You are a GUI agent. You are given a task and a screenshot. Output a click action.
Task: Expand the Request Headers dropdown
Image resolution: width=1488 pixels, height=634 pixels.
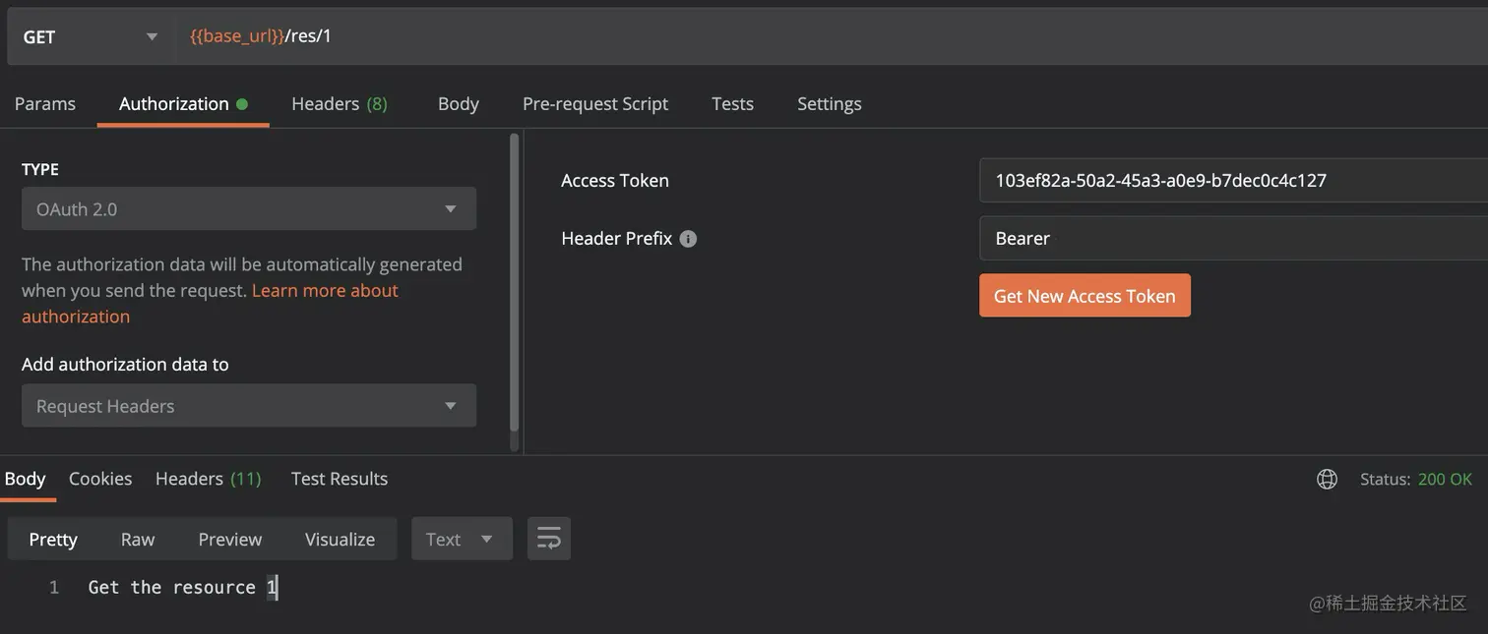tap(249, 405)
